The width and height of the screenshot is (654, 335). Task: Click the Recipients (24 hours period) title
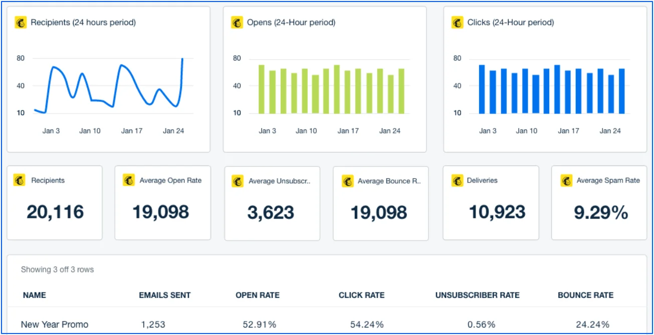click(x=83, y=22)
